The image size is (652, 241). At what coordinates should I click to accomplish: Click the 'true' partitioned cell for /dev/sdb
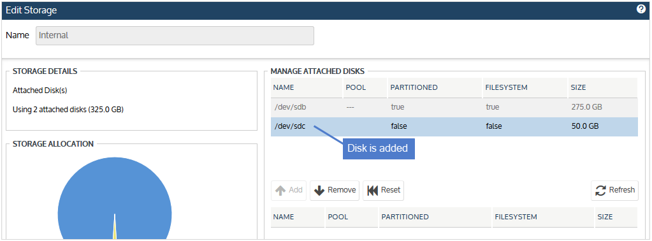(x=398, y=107)
